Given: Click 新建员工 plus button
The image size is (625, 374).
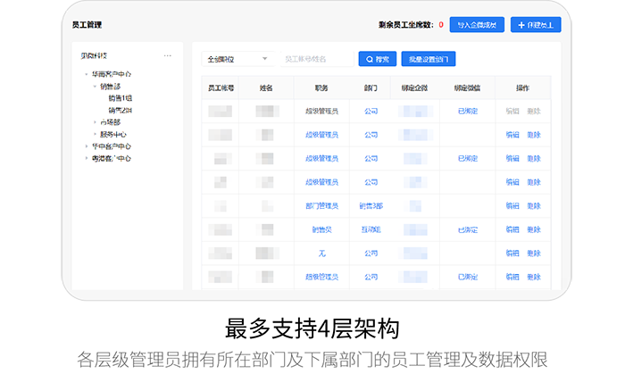Looking at the screenshot, I should [x=536, y=25].
